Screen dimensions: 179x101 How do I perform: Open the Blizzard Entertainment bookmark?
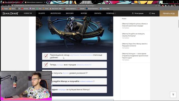[92, 9]
